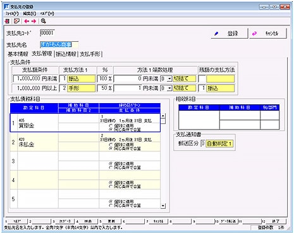Screen dimensions: 294x234
Task: Click the exit door toolbar icon
Action: tap(7, 22)
